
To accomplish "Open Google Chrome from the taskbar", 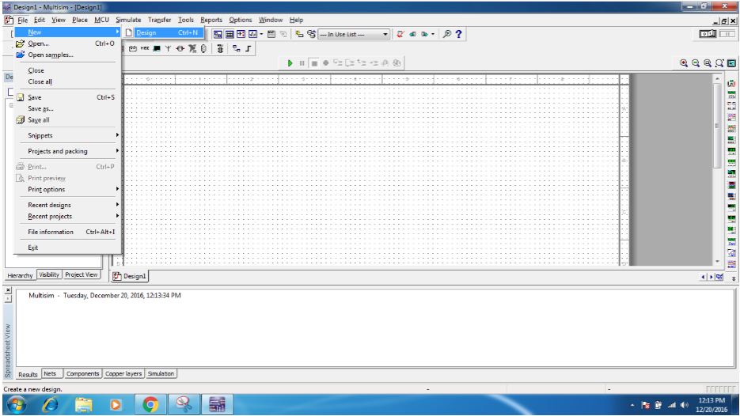I will (x=150, y=405).
